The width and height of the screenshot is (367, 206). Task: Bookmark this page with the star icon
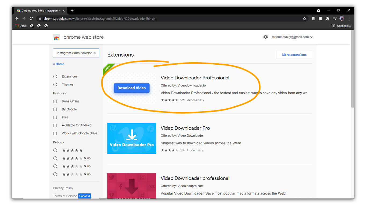tap(304, 19)
